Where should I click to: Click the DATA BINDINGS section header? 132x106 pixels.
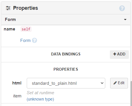click(66, 54)
